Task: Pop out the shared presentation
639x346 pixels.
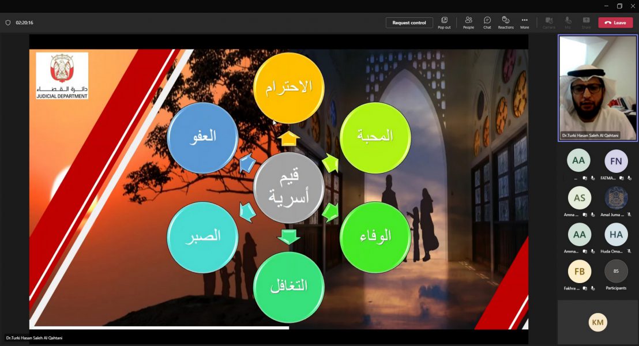Action: pyautogui.click(x=444, y=22)
